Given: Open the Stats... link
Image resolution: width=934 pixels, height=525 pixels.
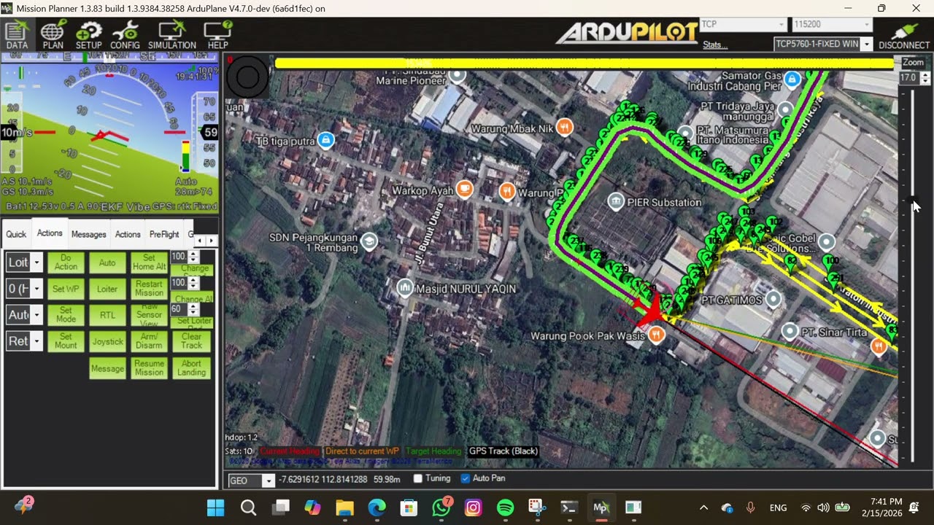Looking at the screenshot, I should 715,45.
